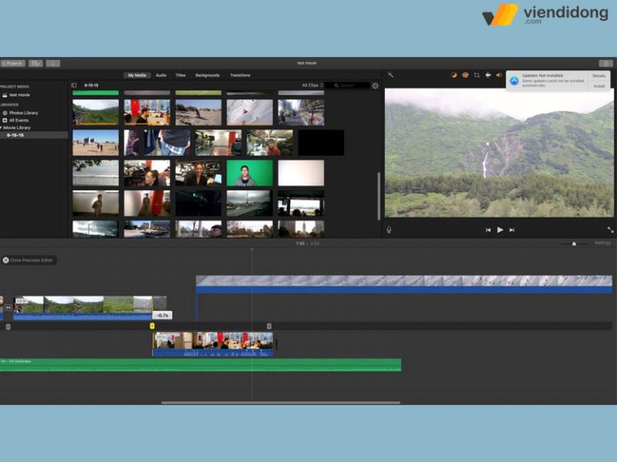This screenshot has height=462, width=617.
Task: Click Install on the update notification
Action: (x=599, y=86)
